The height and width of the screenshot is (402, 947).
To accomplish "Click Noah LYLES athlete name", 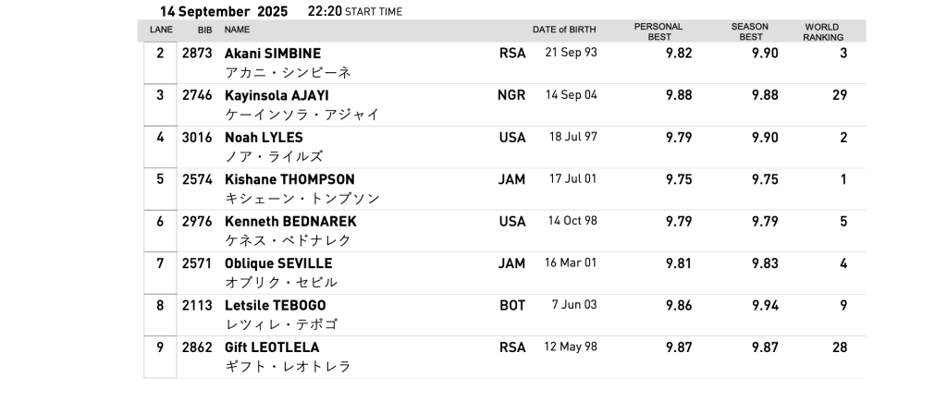I will coord(264,138).
